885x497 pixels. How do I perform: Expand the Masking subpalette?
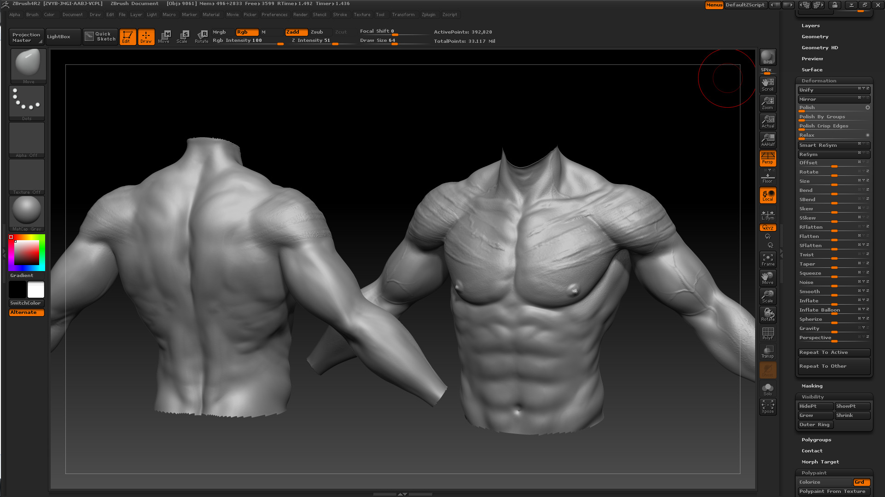[812, 386]
